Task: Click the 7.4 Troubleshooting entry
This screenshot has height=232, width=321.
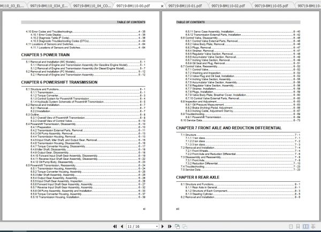Action: 240,167
